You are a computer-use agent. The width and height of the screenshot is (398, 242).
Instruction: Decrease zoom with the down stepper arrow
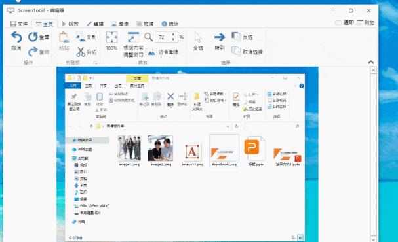pos(173,40)
